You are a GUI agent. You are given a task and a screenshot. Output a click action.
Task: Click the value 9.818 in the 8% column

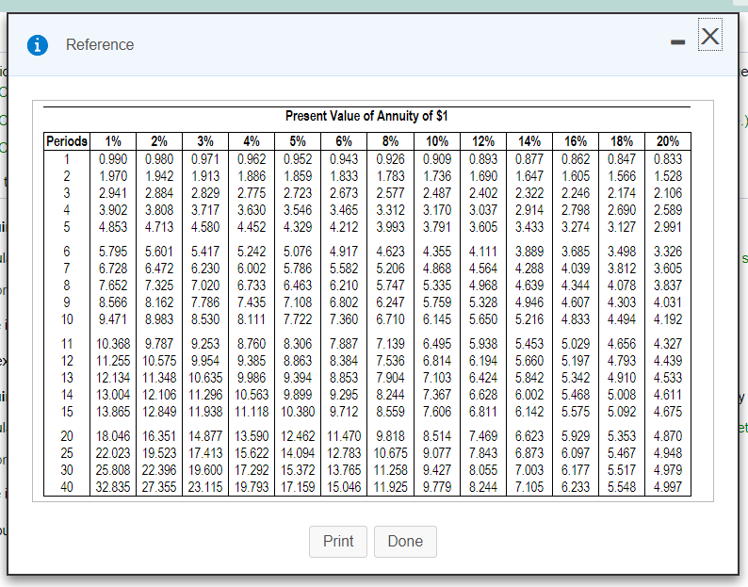390,436
